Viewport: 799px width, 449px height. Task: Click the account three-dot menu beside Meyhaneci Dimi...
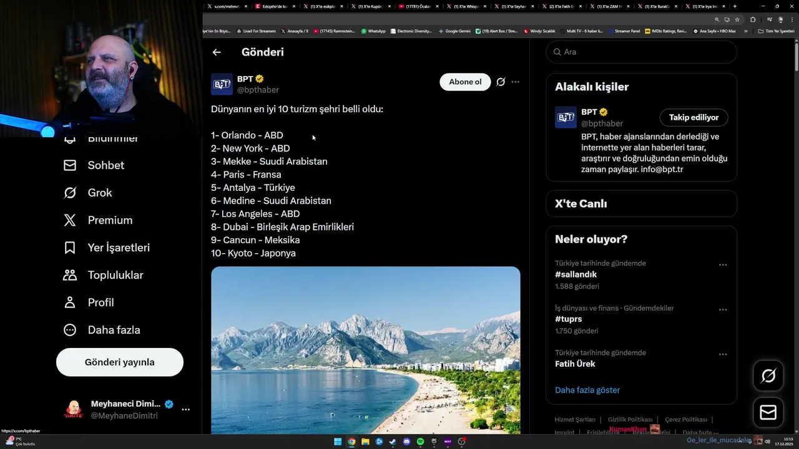(185, 410)
